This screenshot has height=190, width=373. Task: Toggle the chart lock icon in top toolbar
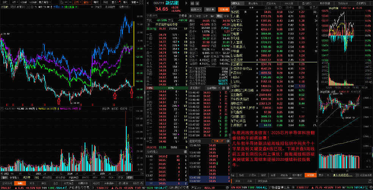(x=61, y=2)
